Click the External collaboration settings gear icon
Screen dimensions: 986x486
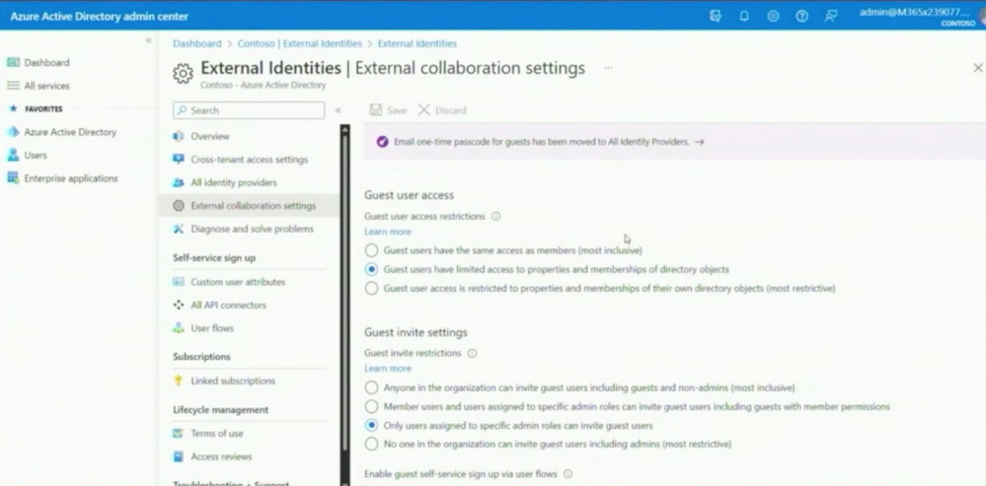(179, 206)
